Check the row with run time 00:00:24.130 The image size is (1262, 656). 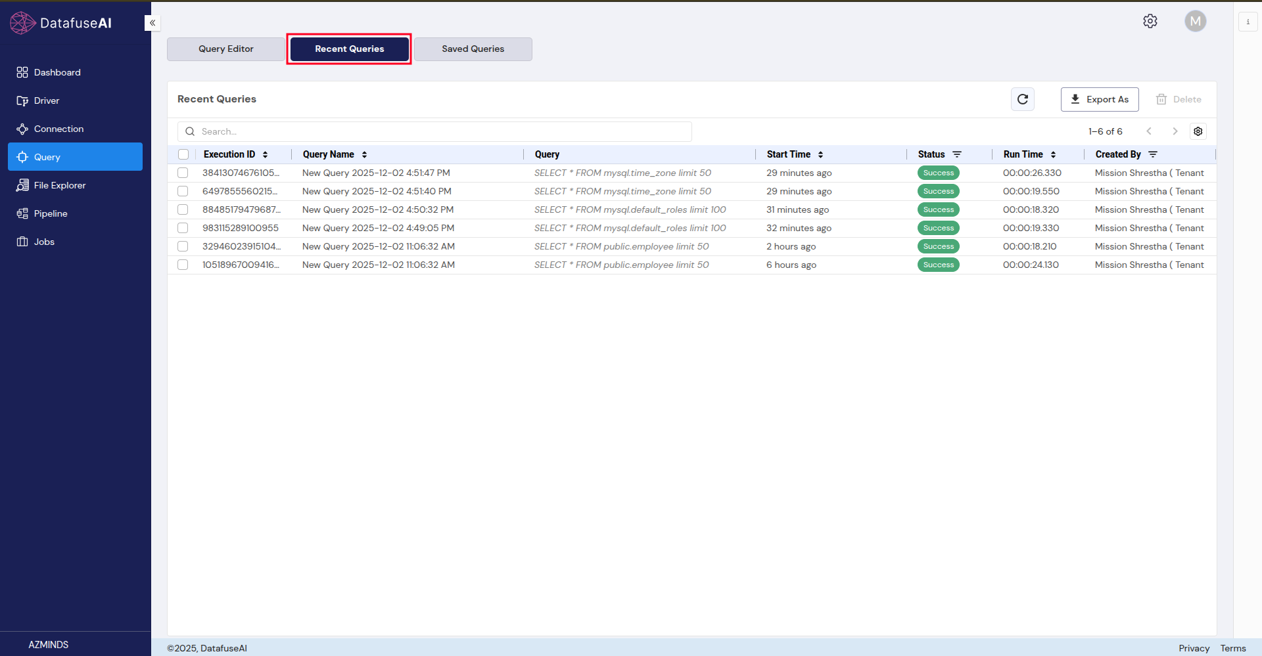[x=183, y=265]
